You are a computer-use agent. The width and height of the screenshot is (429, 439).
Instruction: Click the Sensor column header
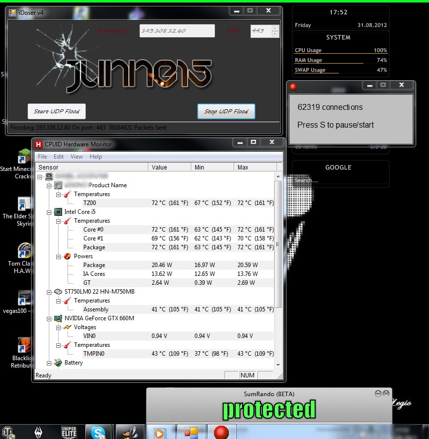tap(91, 168)
